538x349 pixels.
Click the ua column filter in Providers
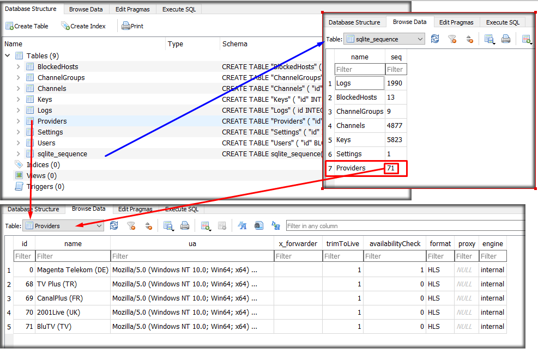[x=192, y=256]
